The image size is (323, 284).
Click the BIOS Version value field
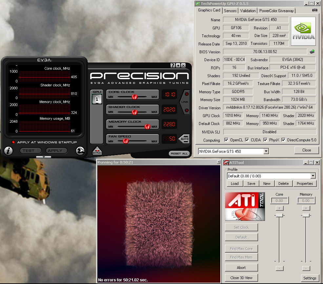coord(265,52)
